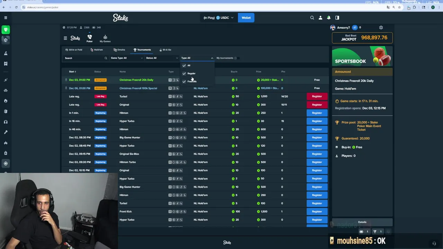This screenshot has width=443, height=249.
Task: Sort by the Buy-In column header
Action: (x=234, y=72)
